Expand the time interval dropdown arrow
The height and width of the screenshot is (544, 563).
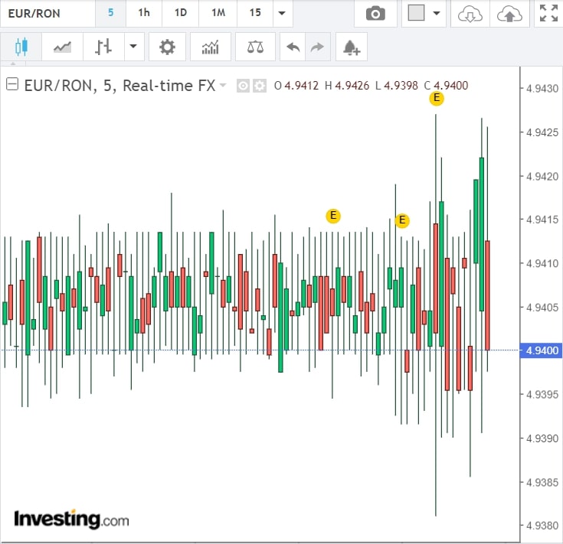pos(282,14)
